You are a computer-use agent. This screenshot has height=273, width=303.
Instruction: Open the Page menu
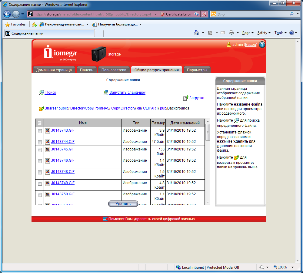click(248, 33)
